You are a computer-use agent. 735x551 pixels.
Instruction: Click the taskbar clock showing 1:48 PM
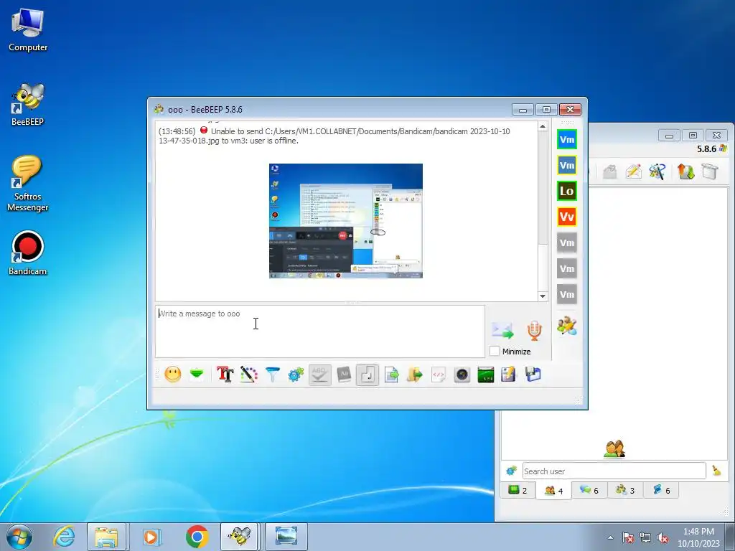(698, 537)
